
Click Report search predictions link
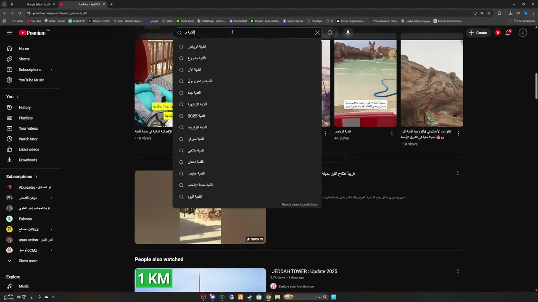(x=300, y=205)
